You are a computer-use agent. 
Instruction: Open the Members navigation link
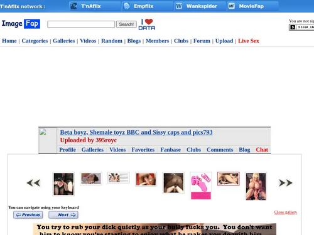point(157,41)
